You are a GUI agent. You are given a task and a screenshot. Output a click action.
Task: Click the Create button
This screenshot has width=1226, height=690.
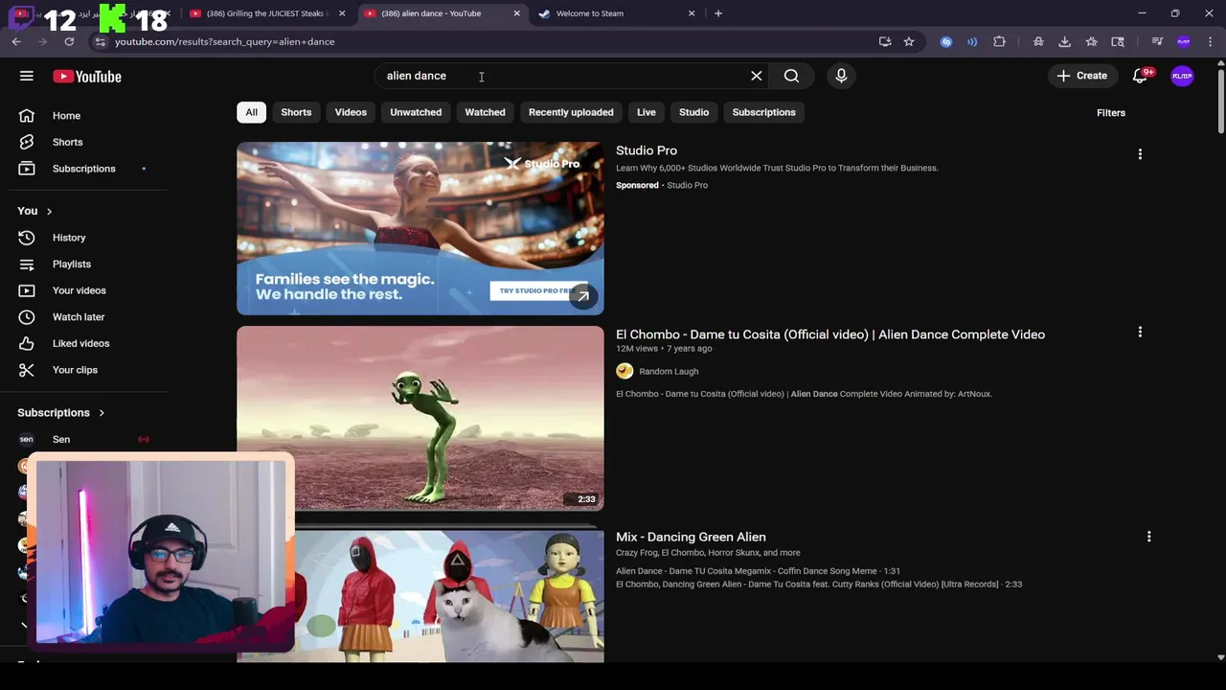(1081, 76)
